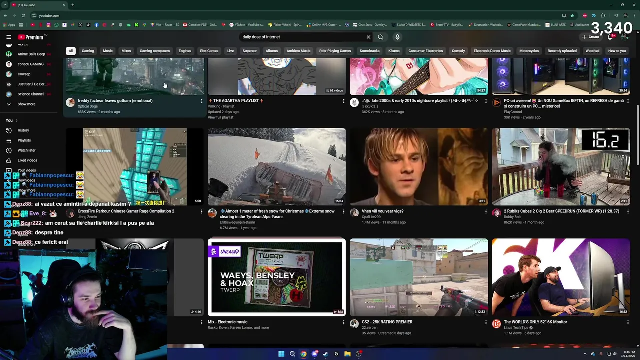Open Waeys, Bensley & Hoax mix thumbnail
This screenshot has width=640, height=360.
tap(276, 277)
